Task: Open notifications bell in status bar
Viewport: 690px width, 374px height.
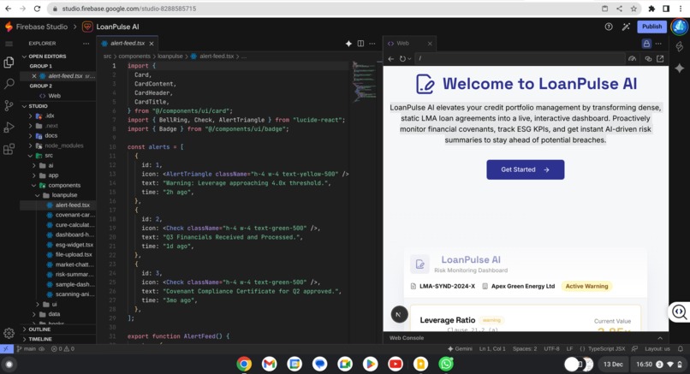Action: point(681,348)
